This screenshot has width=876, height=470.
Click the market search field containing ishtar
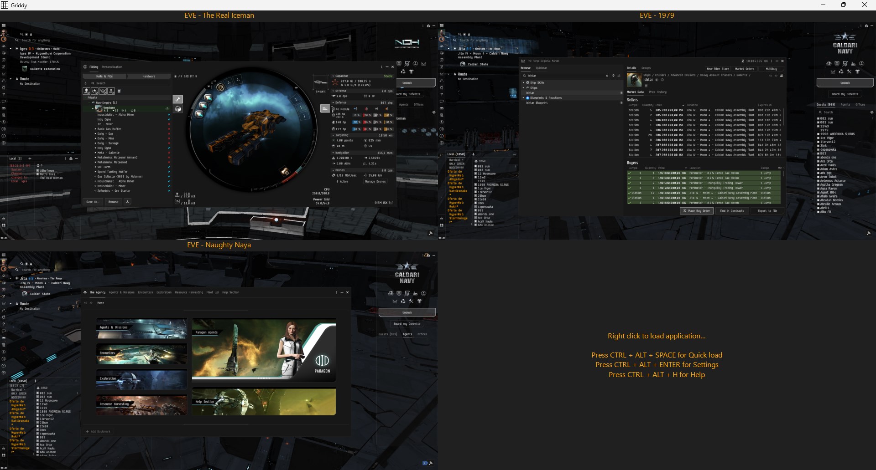pyautogui.click(x=566, y=76)
